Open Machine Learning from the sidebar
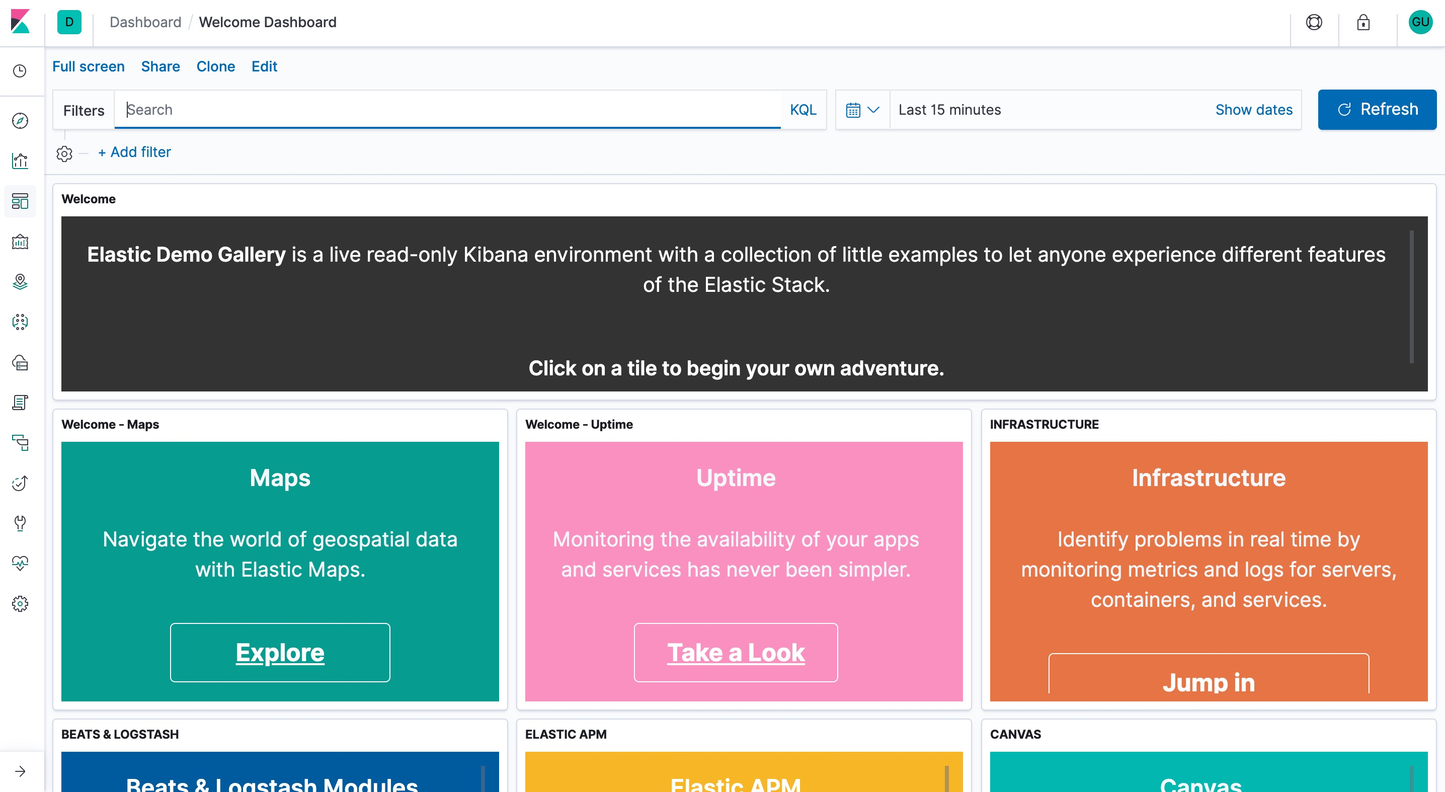The image size is (1445, 792). coord(20,322)
